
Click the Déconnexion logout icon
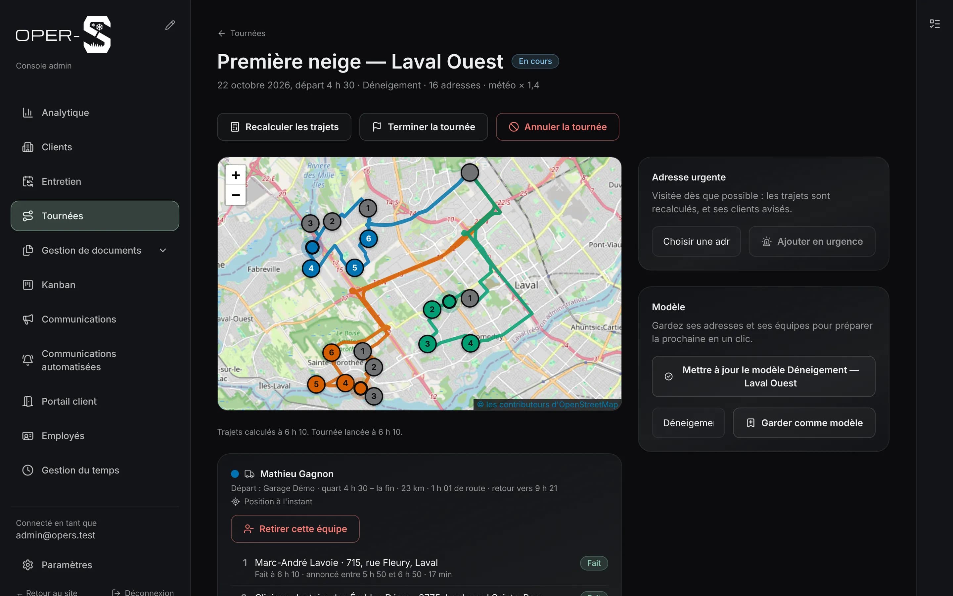(116, 592)
